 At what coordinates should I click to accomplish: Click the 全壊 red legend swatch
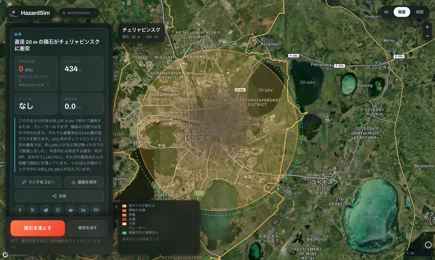[x=124, y=219]
